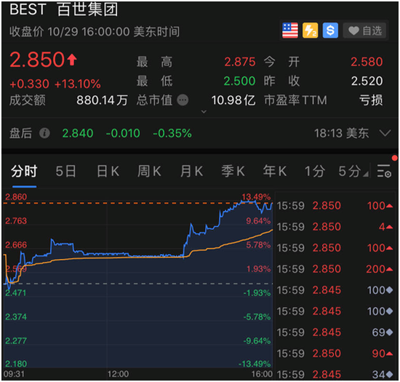Viewport: 400px width, 382px height.
Task: Tap the yellow lightning Level 2 icon
Action: (x=311, y=31)
